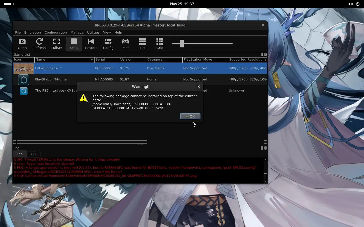Open the Emulation menu
Viewport: 364px width, 227px height.
[x=32, y=32]
